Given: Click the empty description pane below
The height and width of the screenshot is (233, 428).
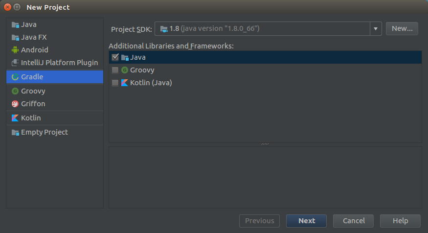Looking at the screenshot, I should [265, 177].
